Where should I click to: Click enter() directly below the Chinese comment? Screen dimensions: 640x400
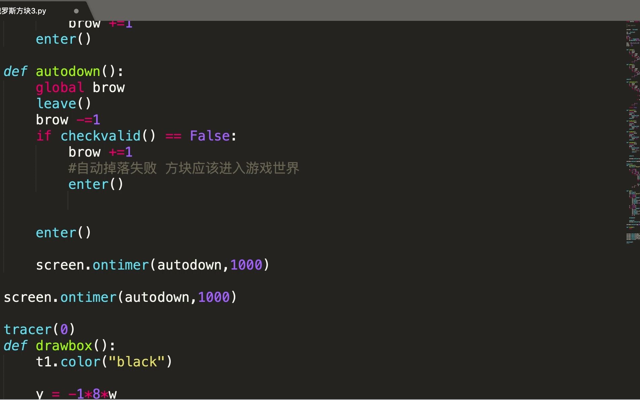96,184
